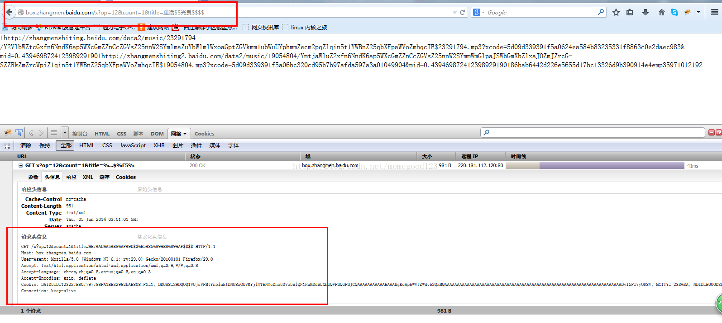The image size is (722, 323).
Task: Switch to the DOM Firebug panel
Action: pos(157,134)
